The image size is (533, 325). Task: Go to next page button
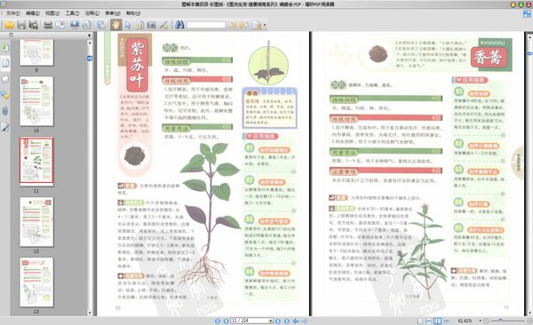tap(278, 321)
